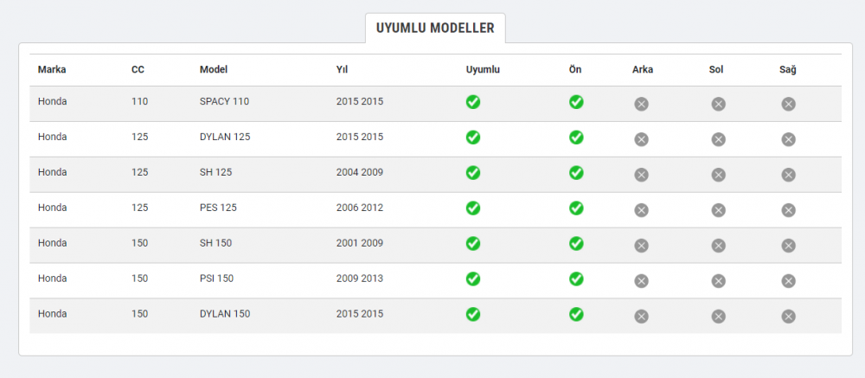Select the PSI 150 model cell
This screenshot has width=865, height=378.
pyautogui.click(x=216, y=279)
